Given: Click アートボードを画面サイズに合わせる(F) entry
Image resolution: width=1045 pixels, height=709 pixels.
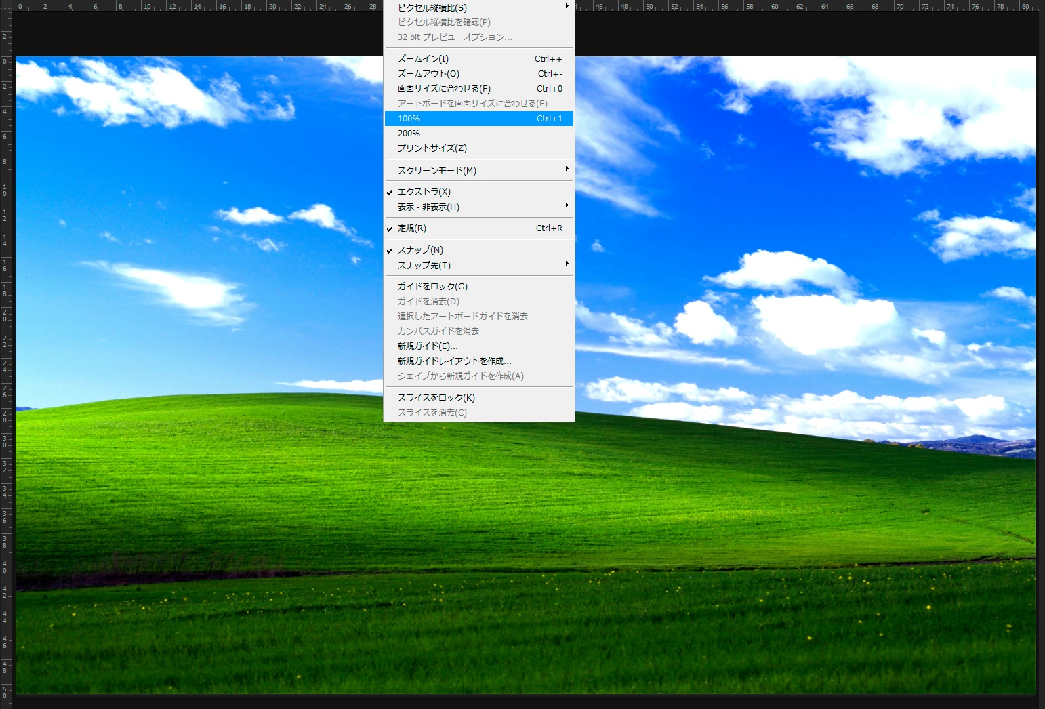Looking at the screenshot, I should (479, 104).
